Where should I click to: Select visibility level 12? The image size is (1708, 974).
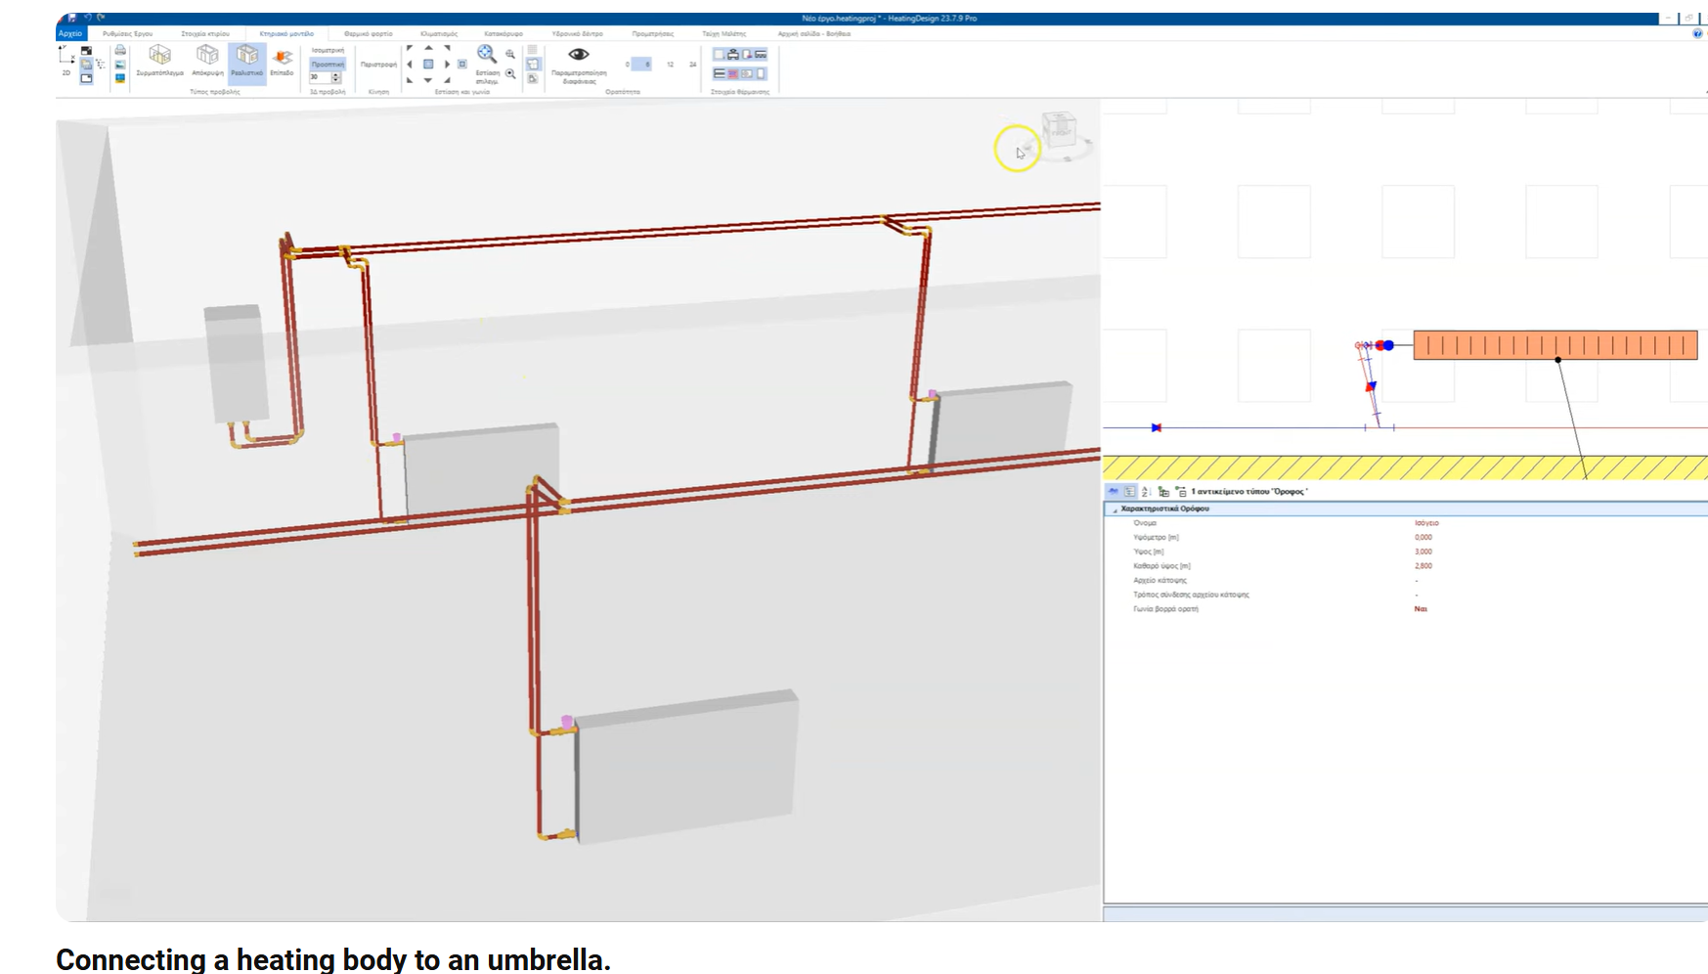[x=670, y=65]
